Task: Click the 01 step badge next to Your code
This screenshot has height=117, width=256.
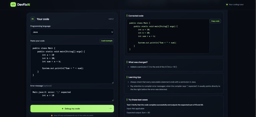Action: 33,19
